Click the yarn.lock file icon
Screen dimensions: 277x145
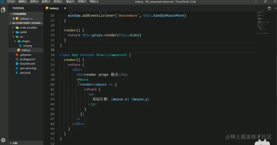17,73
